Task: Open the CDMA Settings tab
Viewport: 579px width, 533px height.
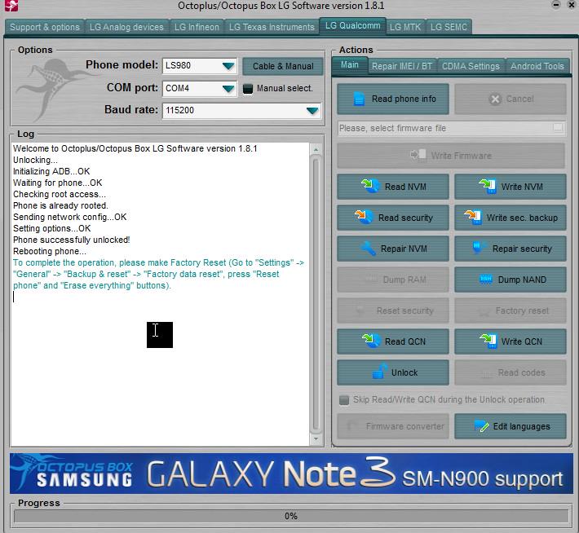Action: (x=471, y=66)
